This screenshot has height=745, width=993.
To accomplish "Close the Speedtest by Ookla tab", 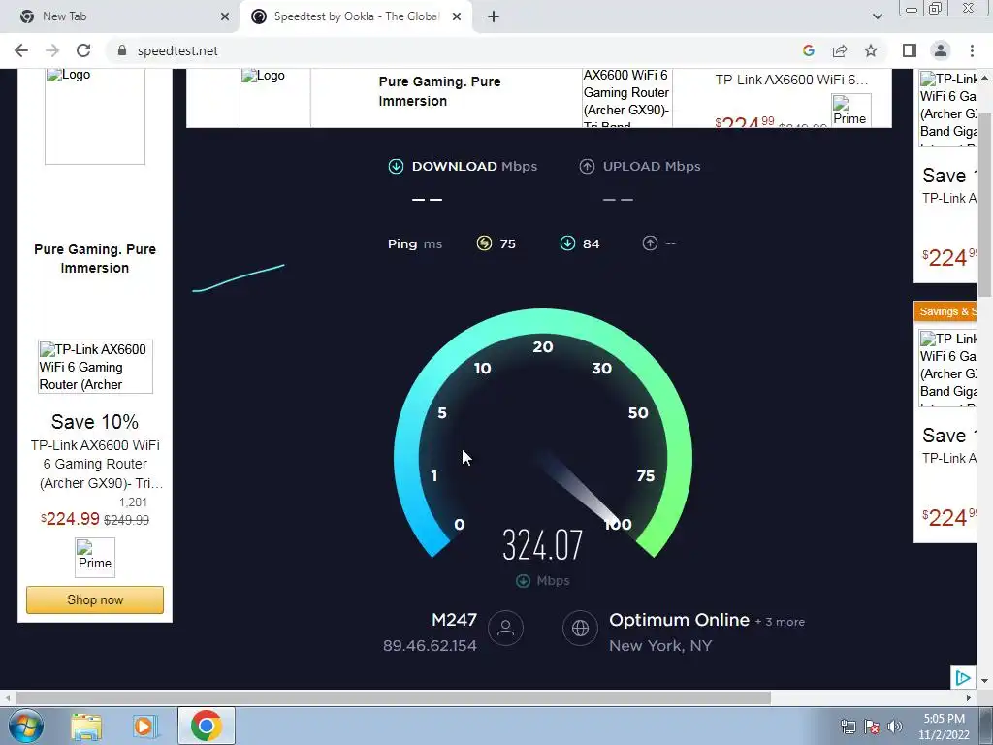I will tap(457, 16).
